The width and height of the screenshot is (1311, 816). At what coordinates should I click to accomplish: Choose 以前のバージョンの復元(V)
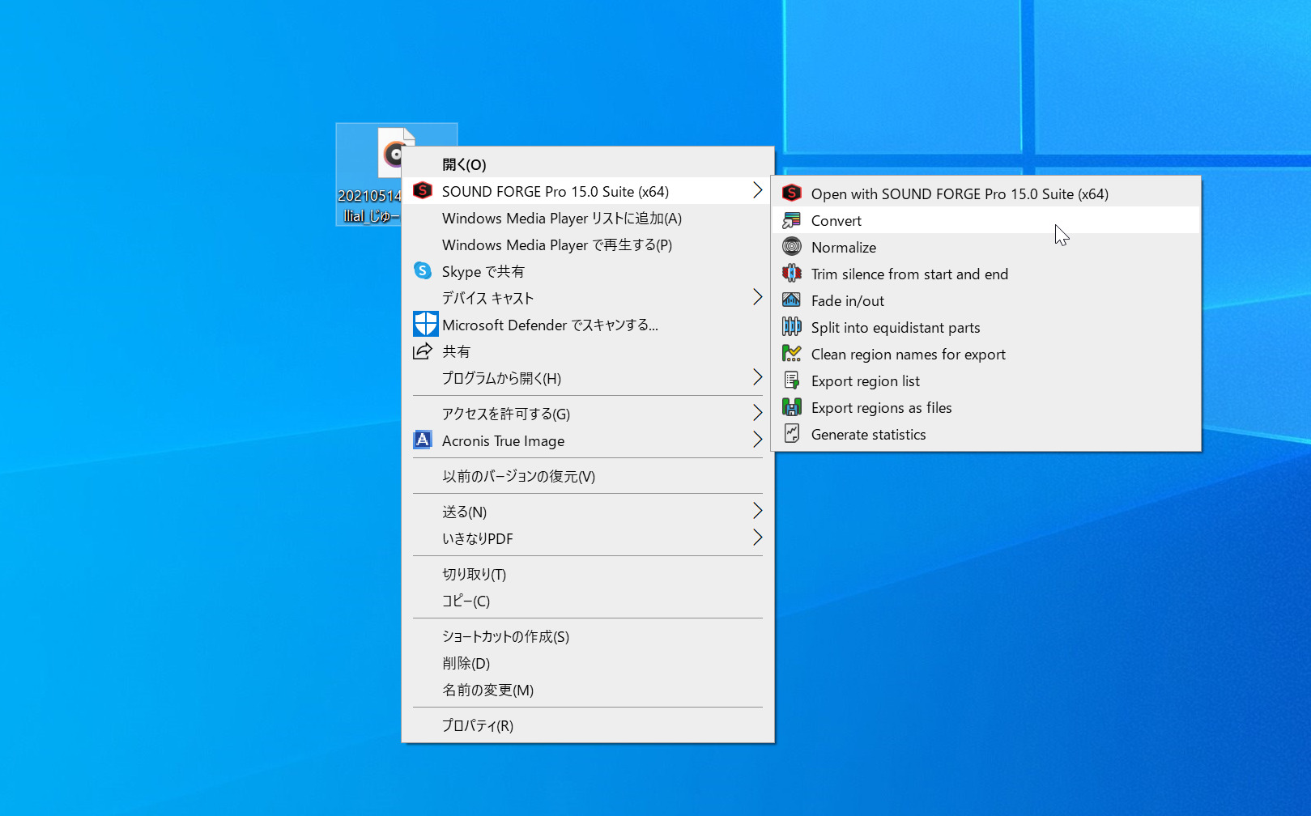pyautogui.click(x=588, y=476)
